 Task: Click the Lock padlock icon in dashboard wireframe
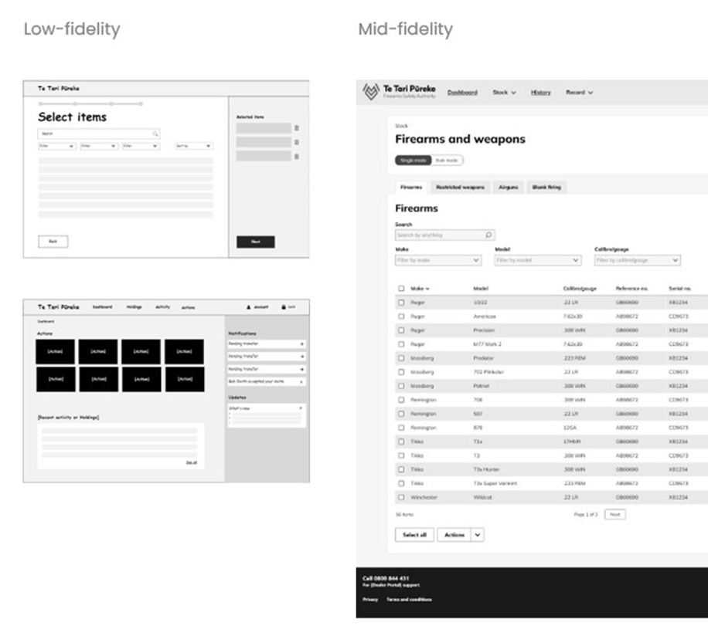[x=284, y=307]
